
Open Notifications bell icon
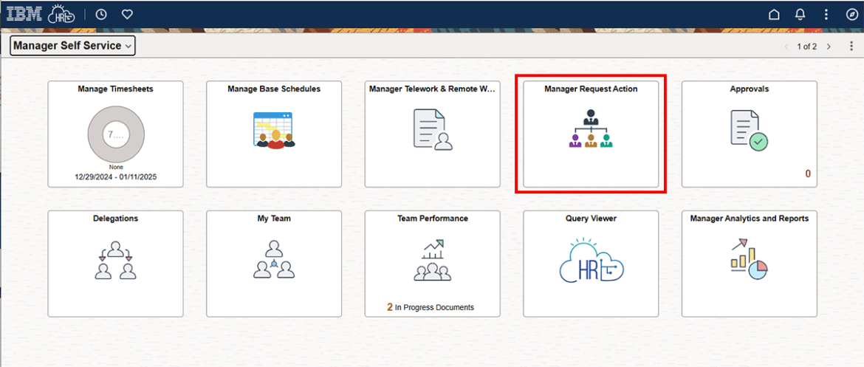point(800,14)
